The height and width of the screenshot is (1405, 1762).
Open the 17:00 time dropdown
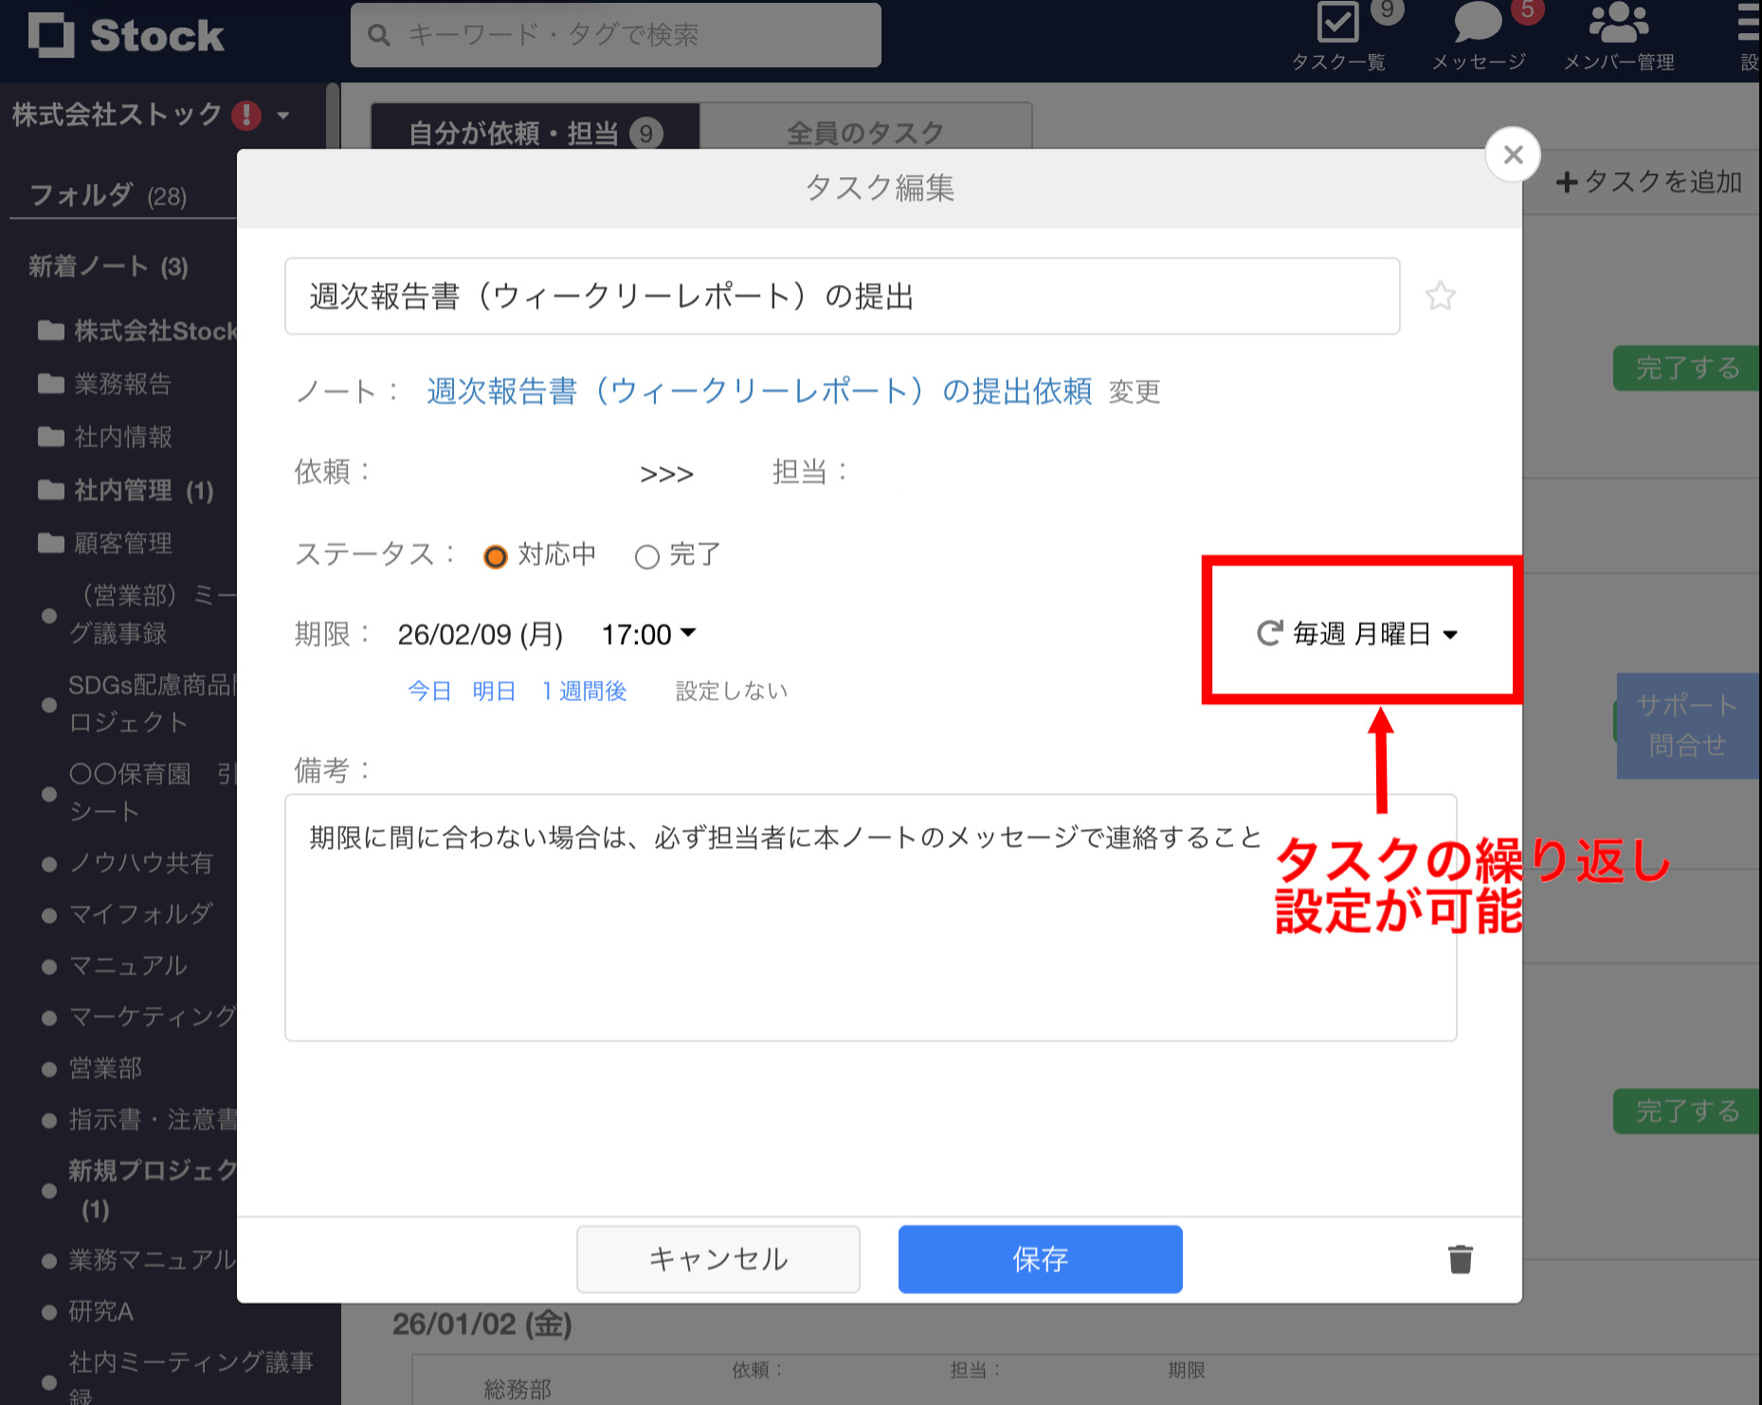tap(648, 634)
